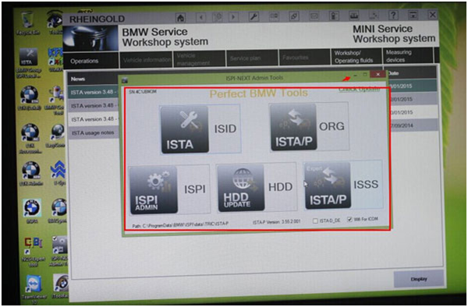Select the E-Sys desktop shortcut with blue arrows
Viewport: 468px width, 307px height.
(x=58, y=173)
